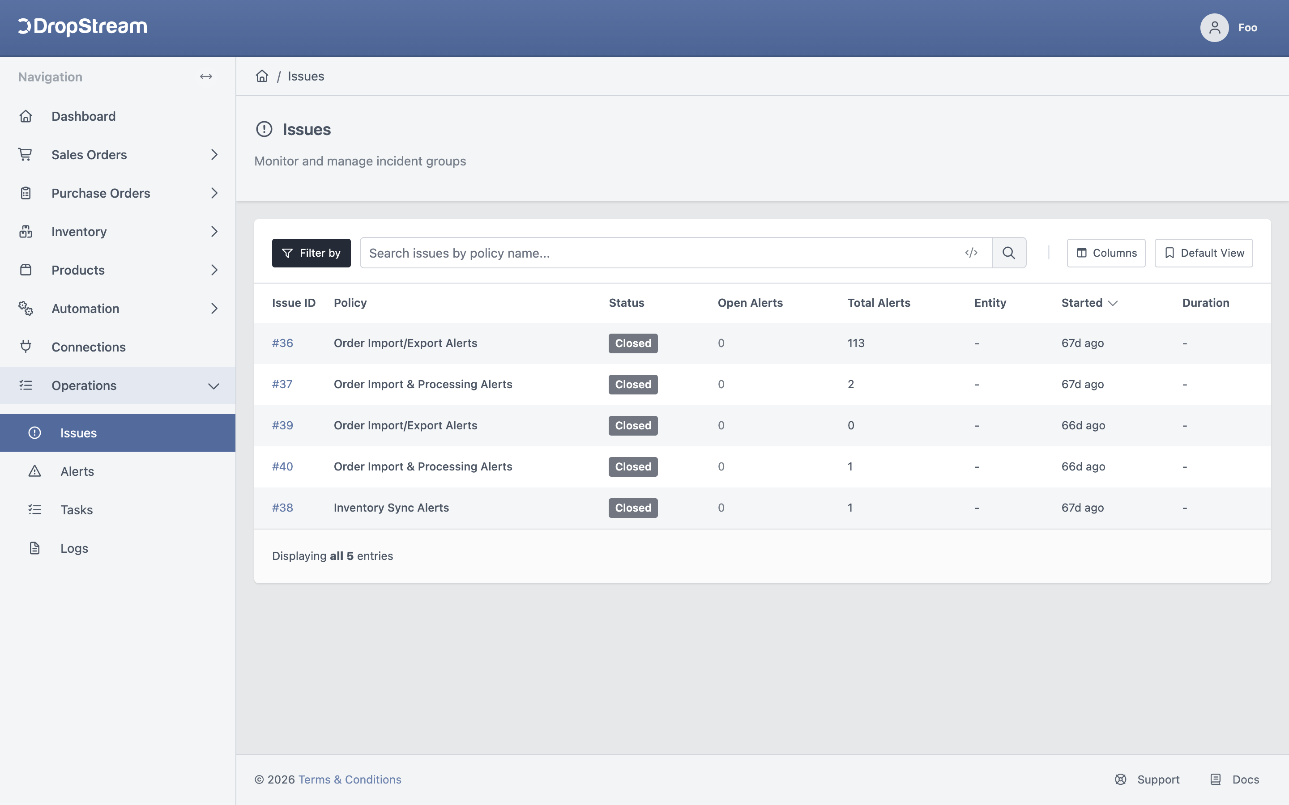Click the Docs book icon
Viewport: 1289px width, 805px height.
pos(1216,780)
